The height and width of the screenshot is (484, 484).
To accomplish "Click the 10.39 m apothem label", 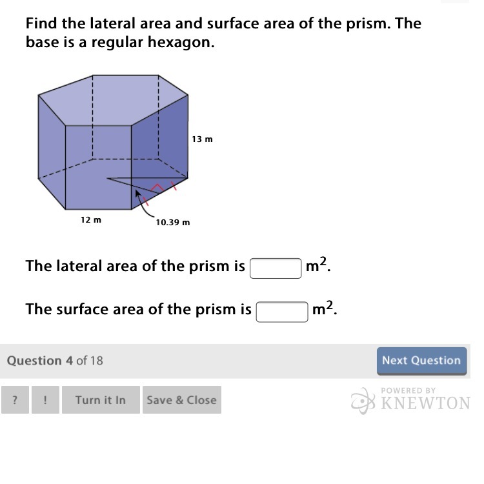I will click(x=173, y=222).
